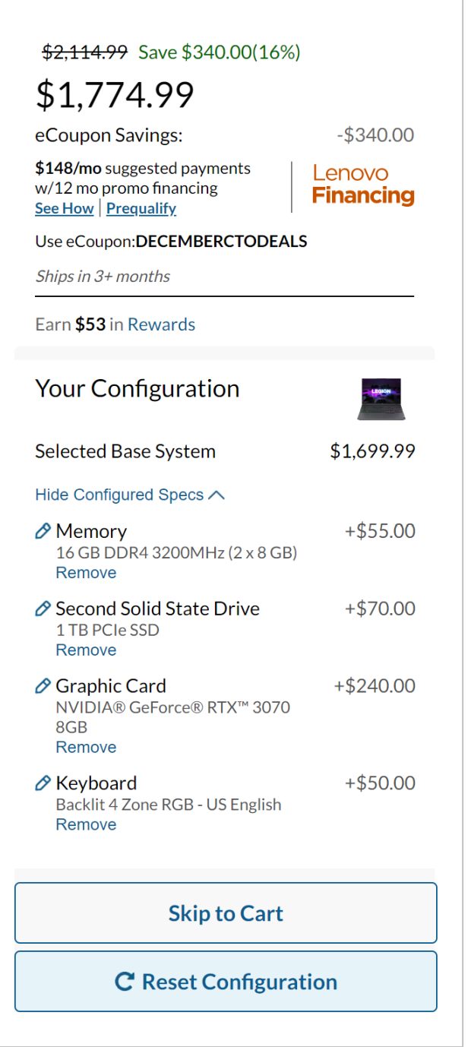Collapse Hide Configured Specs chevron
471x1047 pixels.
click(217, 495)
